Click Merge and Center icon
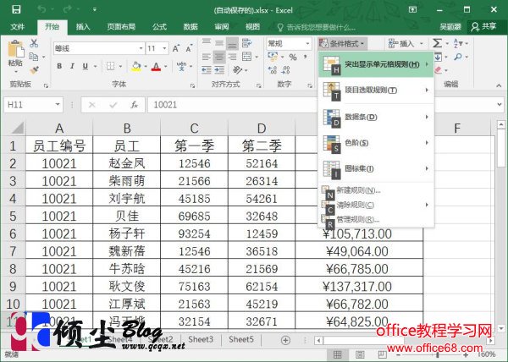Viewport: 508px width, 362px height. (247, 57)
